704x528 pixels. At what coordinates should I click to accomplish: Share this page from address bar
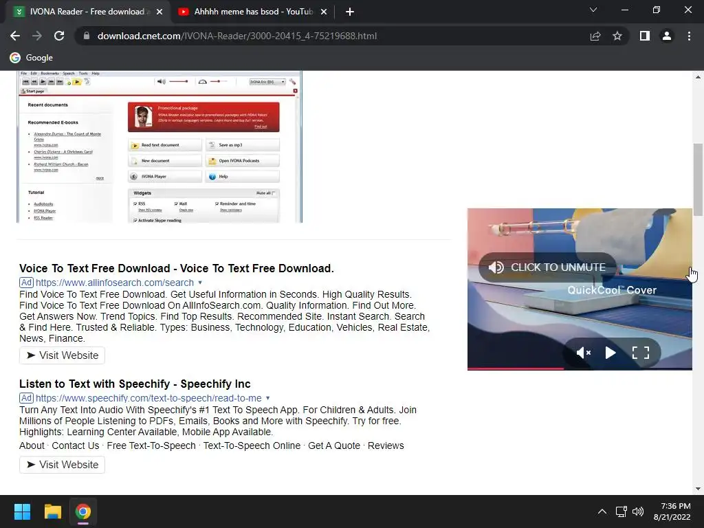click(595, 36)
